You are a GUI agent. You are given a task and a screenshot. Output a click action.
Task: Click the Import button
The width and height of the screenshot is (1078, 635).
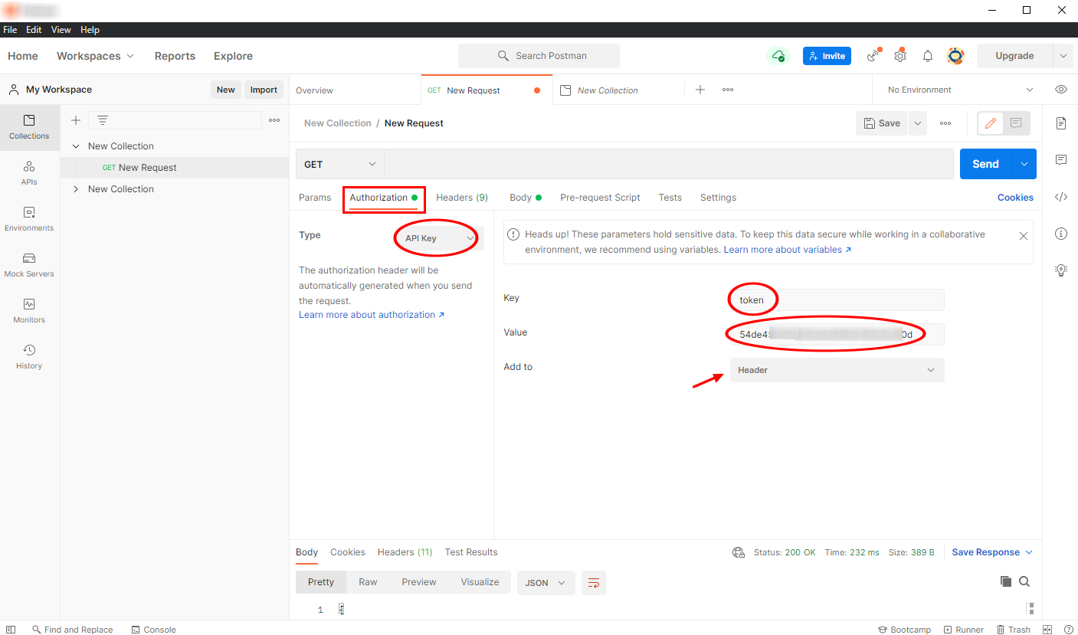pyautogui.click(x=264, y=90)
